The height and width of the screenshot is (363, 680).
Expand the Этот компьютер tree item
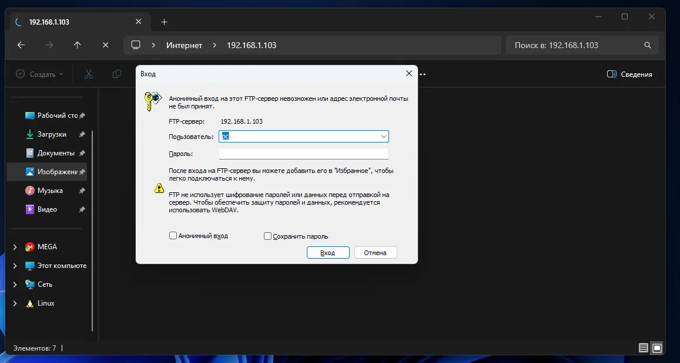pos(14,265)
